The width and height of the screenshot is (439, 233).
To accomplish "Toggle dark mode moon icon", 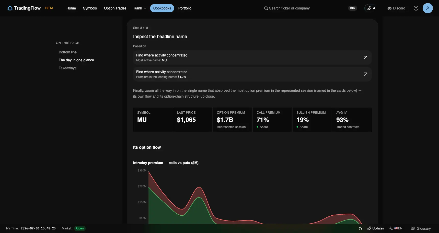I will pyautogui.click(x=361, y=228).
